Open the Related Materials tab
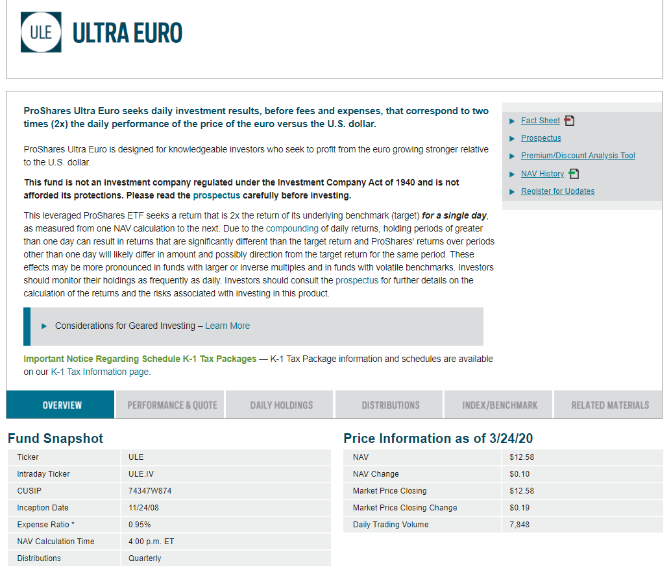This screenshot has height=574, width=671. coord(608,405)
